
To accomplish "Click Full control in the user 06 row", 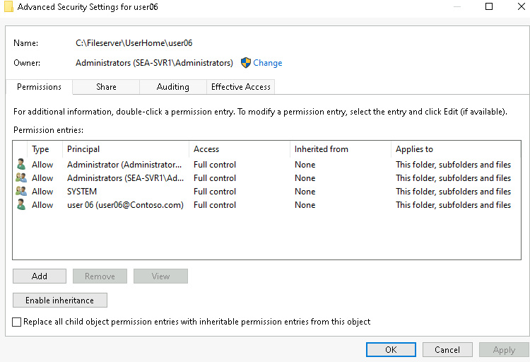I will tap(215, 205).
